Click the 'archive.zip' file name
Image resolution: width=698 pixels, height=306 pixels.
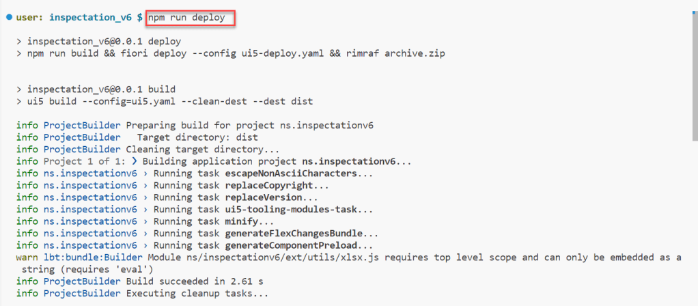423,53
